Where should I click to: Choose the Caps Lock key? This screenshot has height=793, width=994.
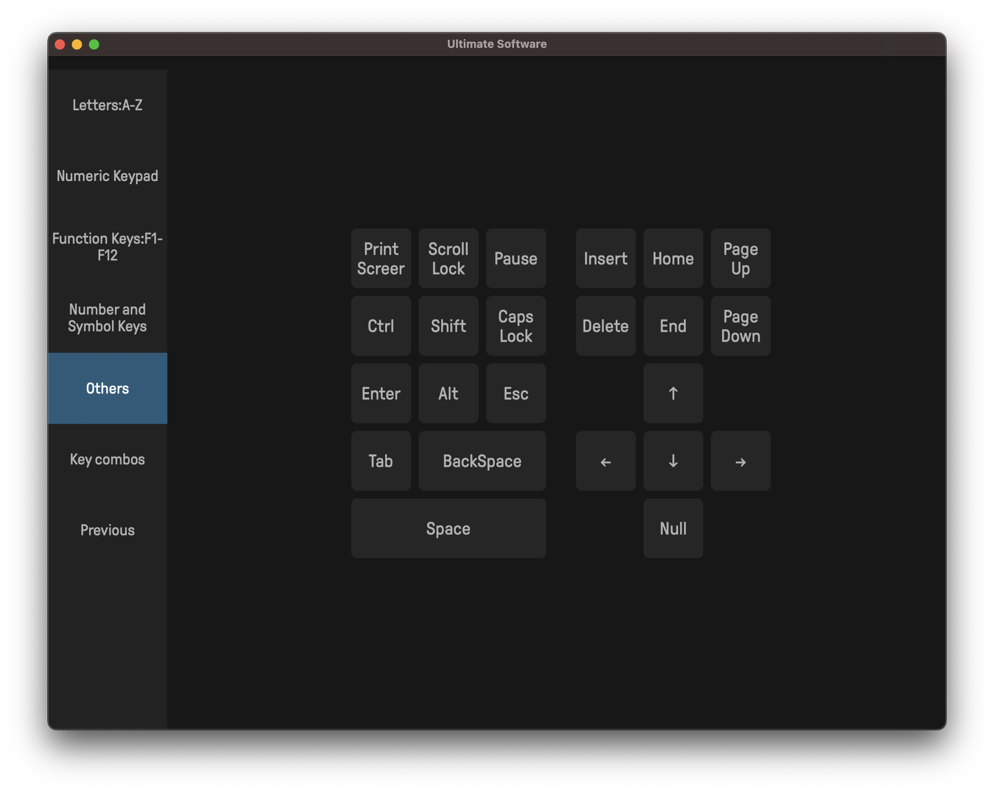click(x=515, y=326)
